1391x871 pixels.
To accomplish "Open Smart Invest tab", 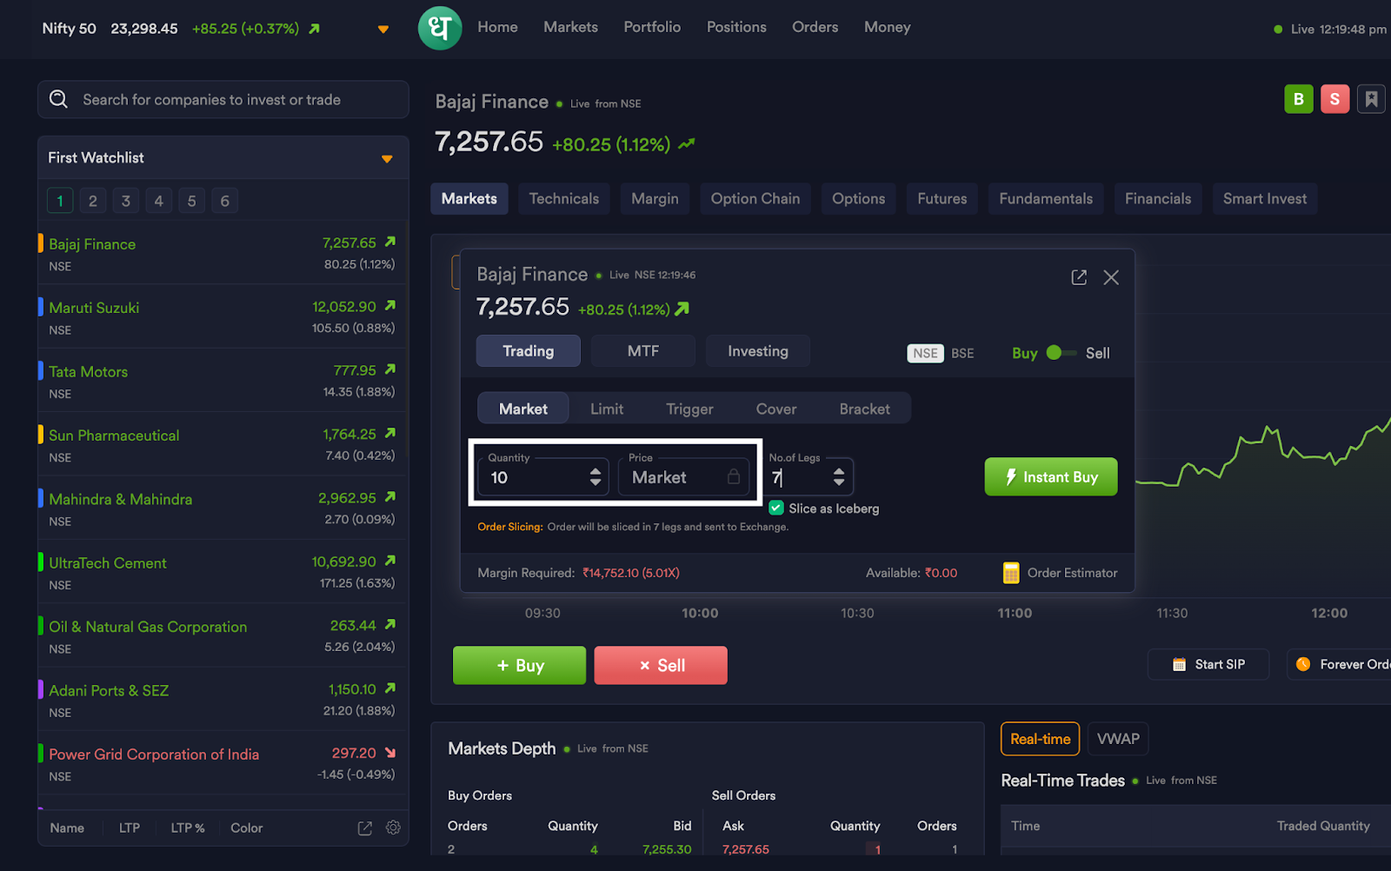I will pyautogui.click(x=1265, y=198).
